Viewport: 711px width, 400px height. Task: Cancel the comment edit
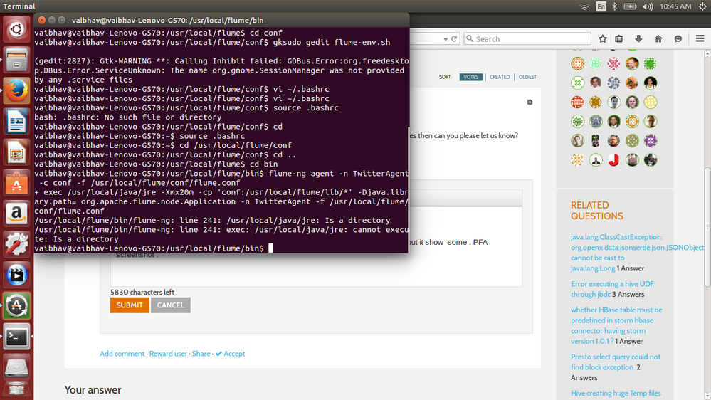(171, 305)
